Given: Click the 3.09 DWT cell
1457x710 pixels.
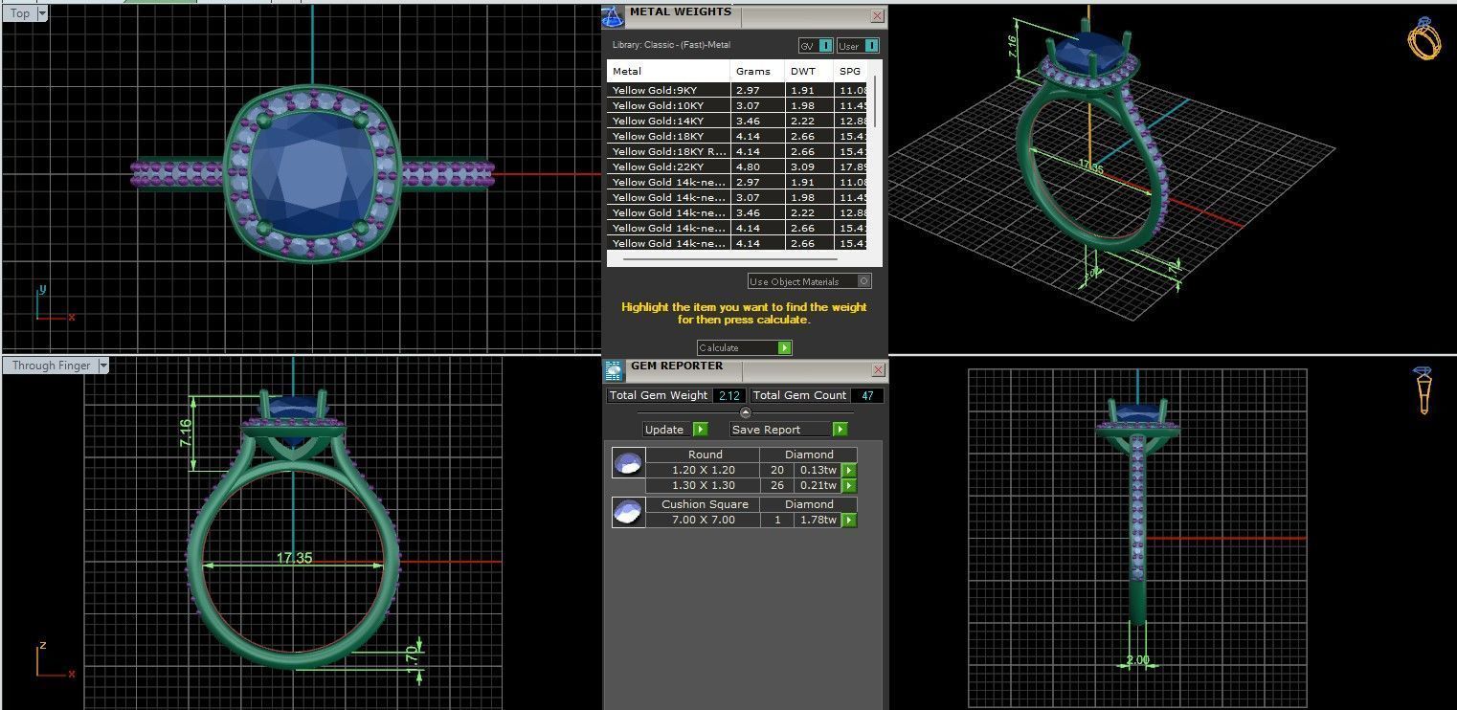Looking at the screenshot, I should [808, 166].
